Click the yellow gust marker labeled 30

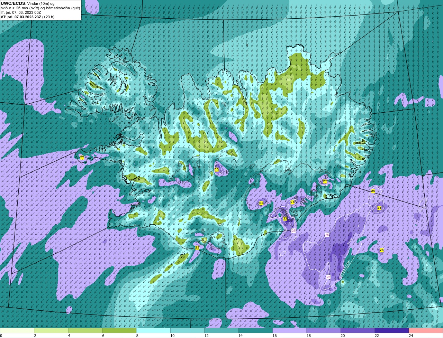pyautogui.click(x=217, y=169)
